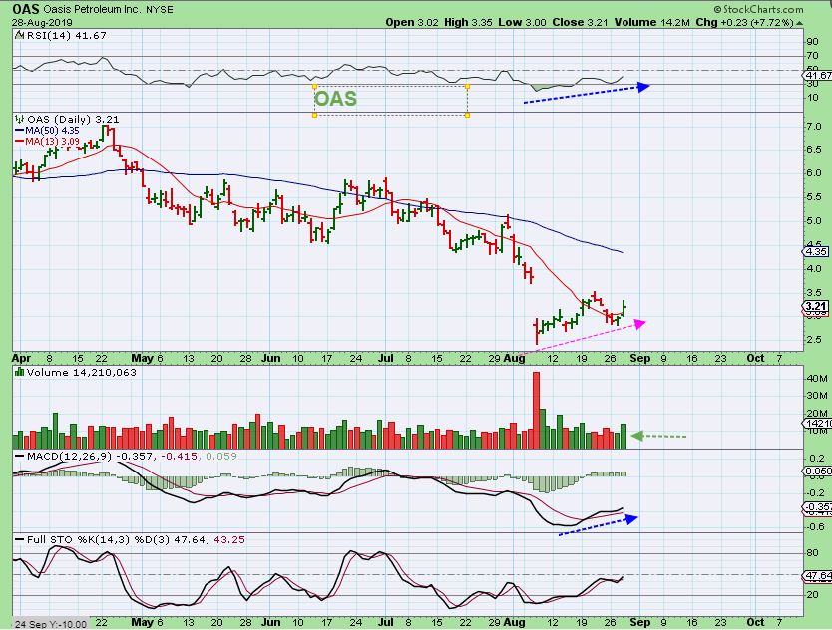Click the OAS (Daily) 3.21 legend label

pos(73,119)
